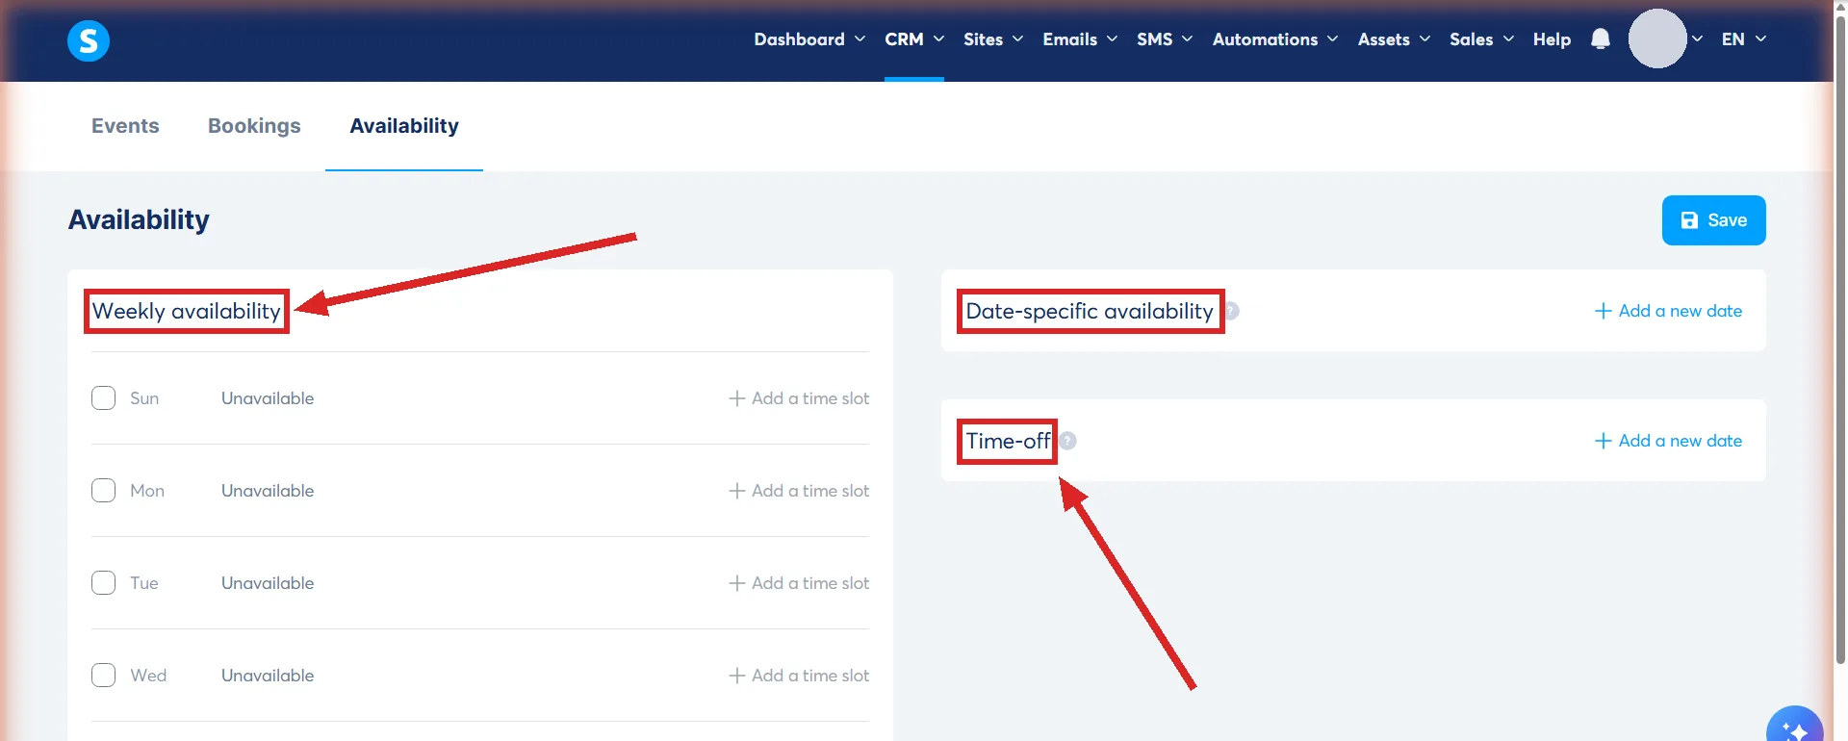The image size is (1848, 741).
Task: Click the Unavailable text in Wed row
Action: (268, 676)
